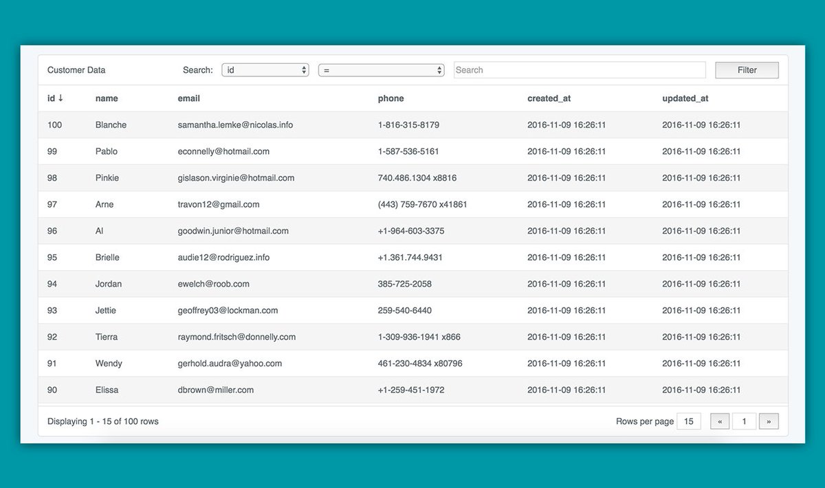
Task: Select the email geoffrey03@lockman.com
Action: (228, 311)
